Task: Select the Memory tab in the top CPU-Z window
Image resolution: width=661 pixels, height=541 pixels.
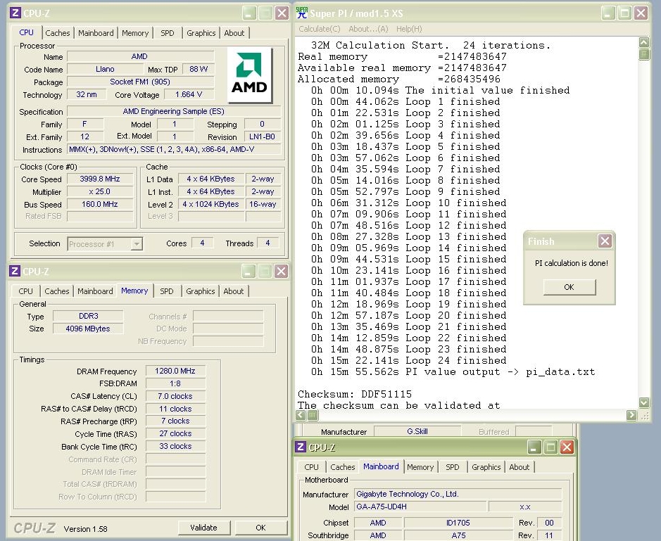Action: (x=135, y=33)
